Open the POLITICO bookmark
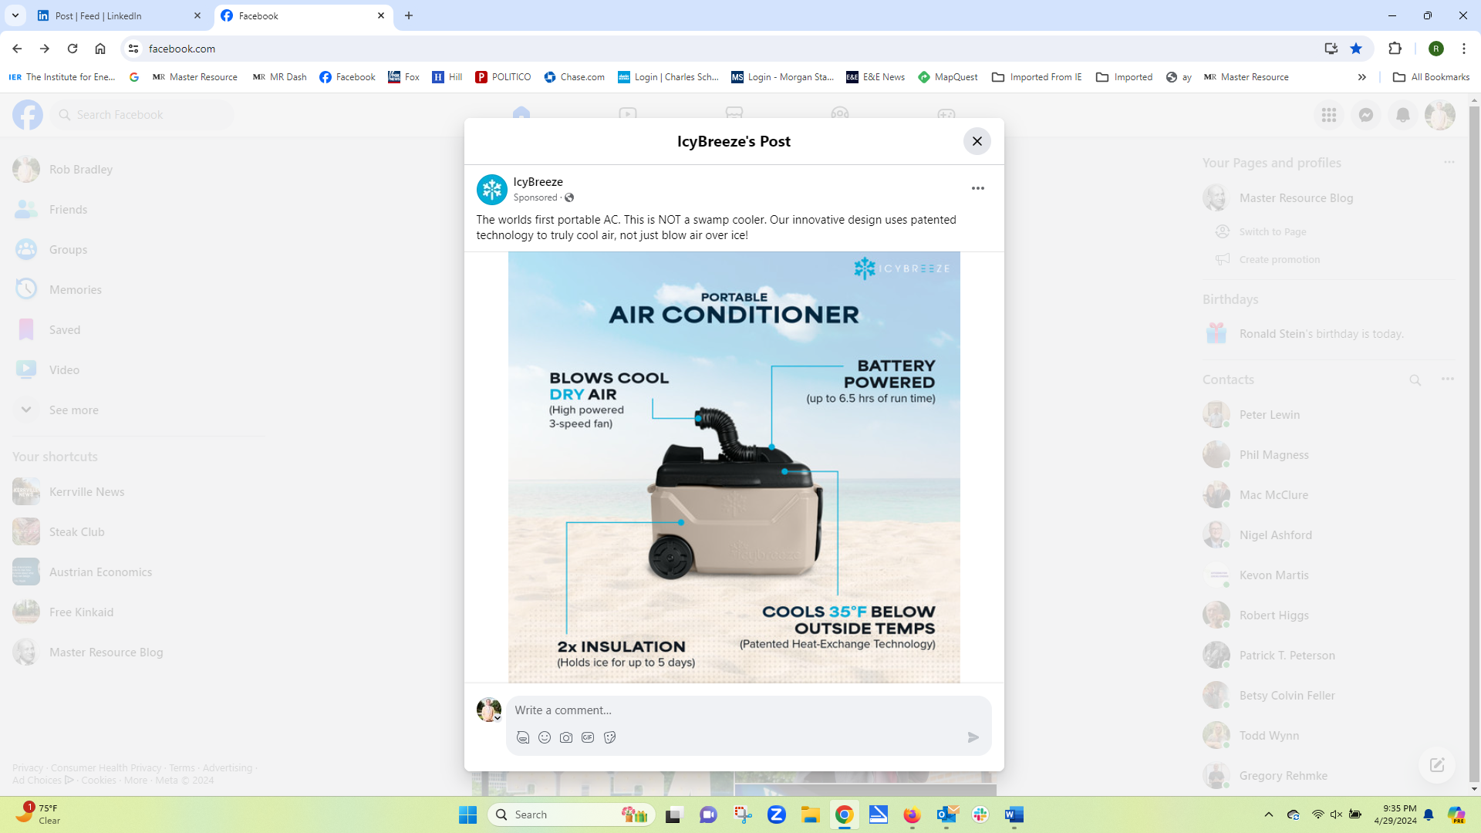Screen dimensions: 1481x833 (x=503, y=77)
